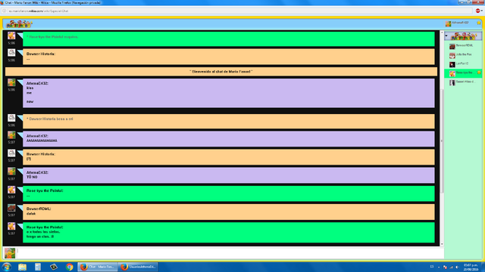Click the chat scrollbar up arrow

click(442, 32)
